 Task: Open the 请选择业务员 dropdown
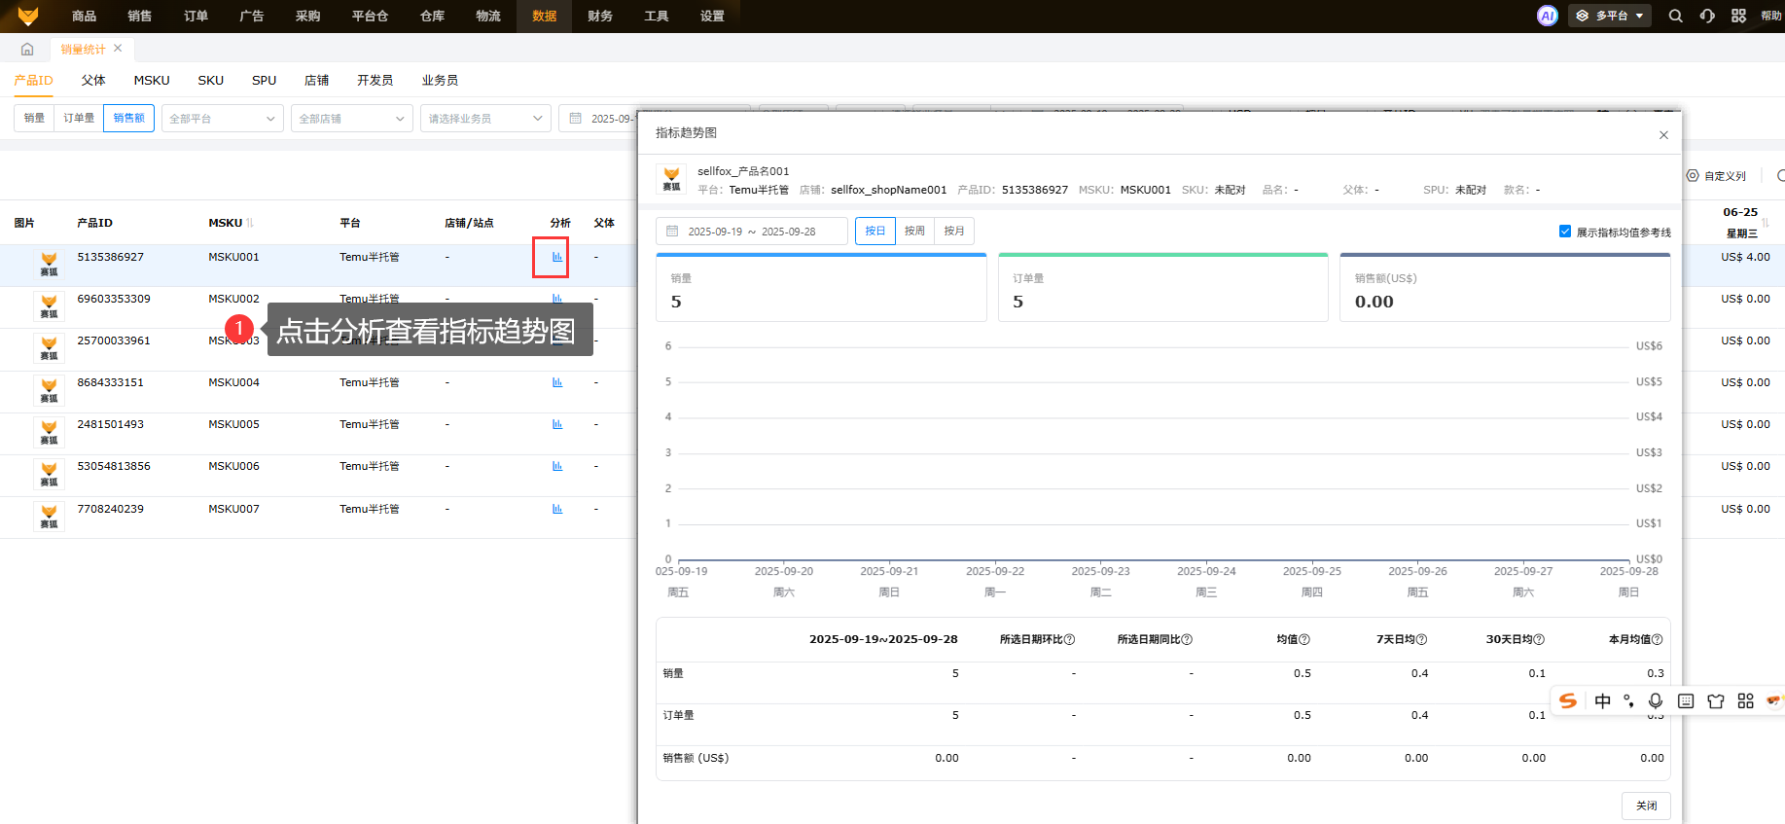pos(484,119)
